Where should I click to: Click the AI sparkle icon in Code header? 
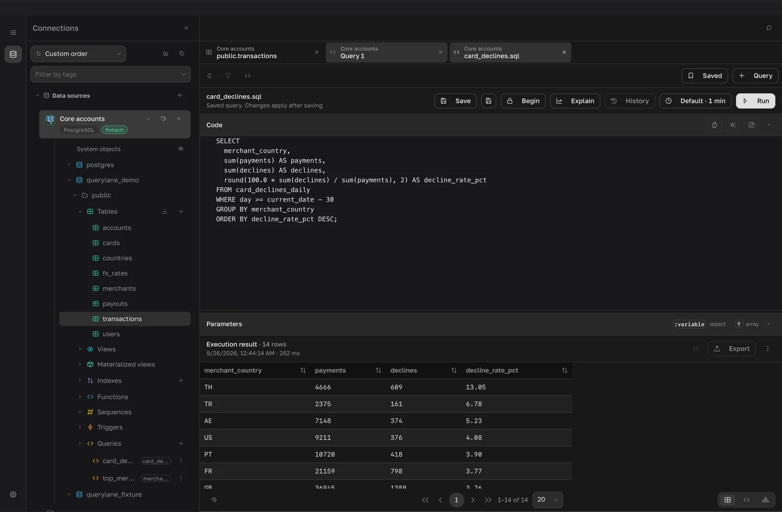coord(733,125)
